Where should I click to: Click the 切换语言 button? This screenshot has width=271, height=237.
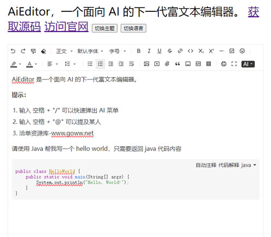(133, 28)
